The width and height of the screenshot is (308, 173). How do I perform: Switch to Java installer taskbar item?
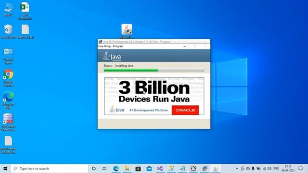pos(216,169)
